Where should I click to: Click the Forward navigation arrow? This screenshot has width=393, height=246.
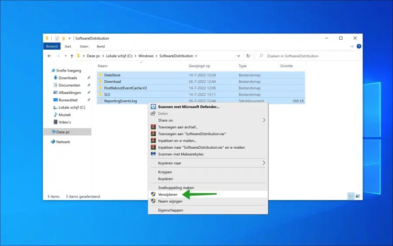[x=58, y=56]
